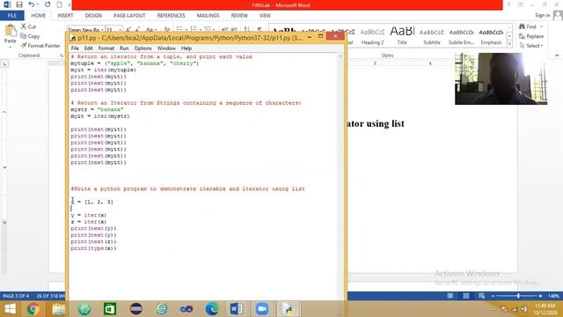Open Microsoft Edge from the taskbar
This screenshot has height=317, width=563.
[212, 309]
